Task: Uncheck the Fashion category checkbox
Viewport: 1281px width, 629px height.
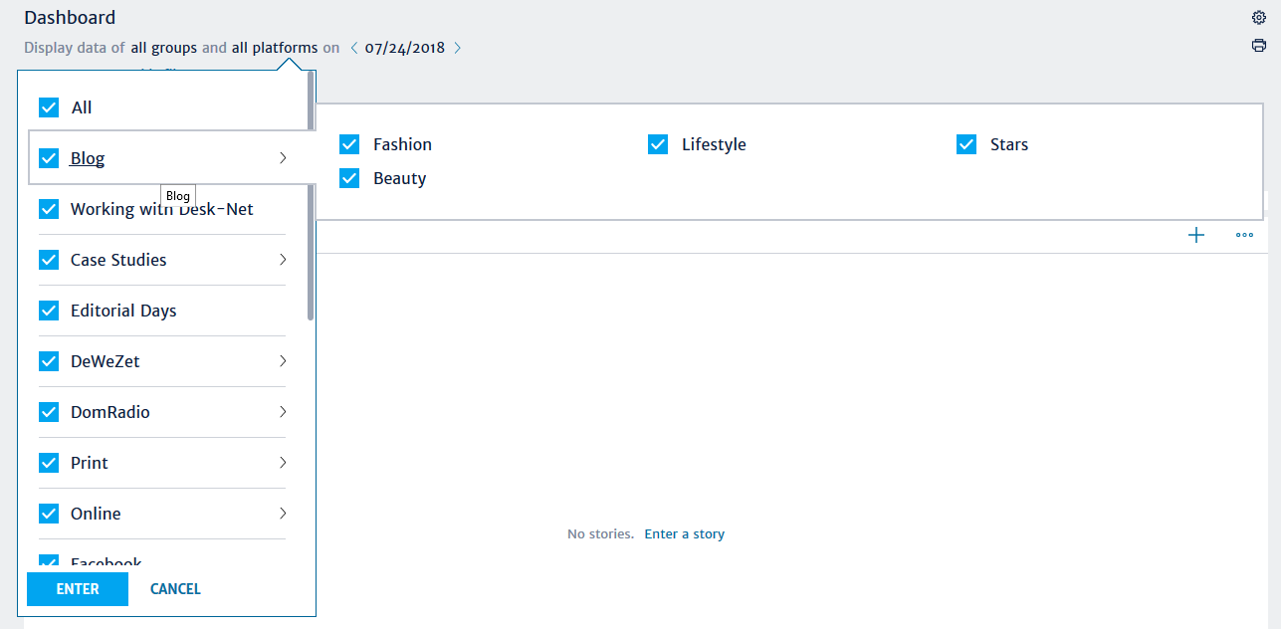Action: tap(349, 144)
